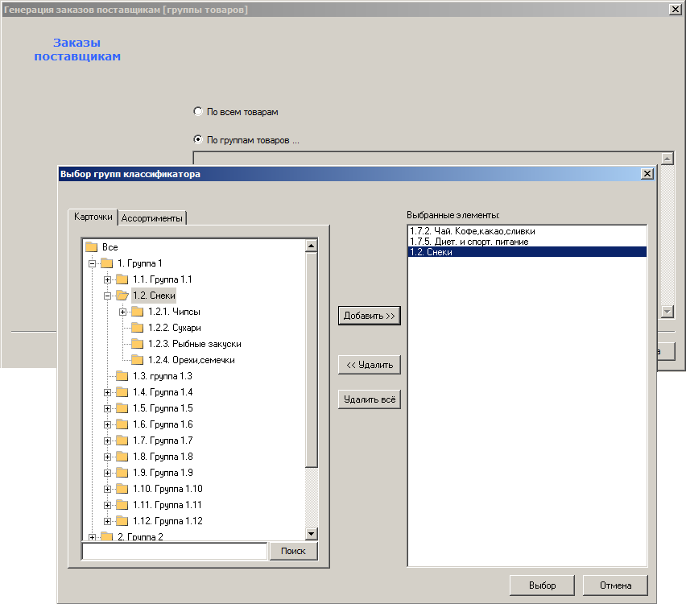Click the folder icon of '1.2.3. Рыбные закуски'
Screen dimensions: 686x604
click(x=138, y=344)
